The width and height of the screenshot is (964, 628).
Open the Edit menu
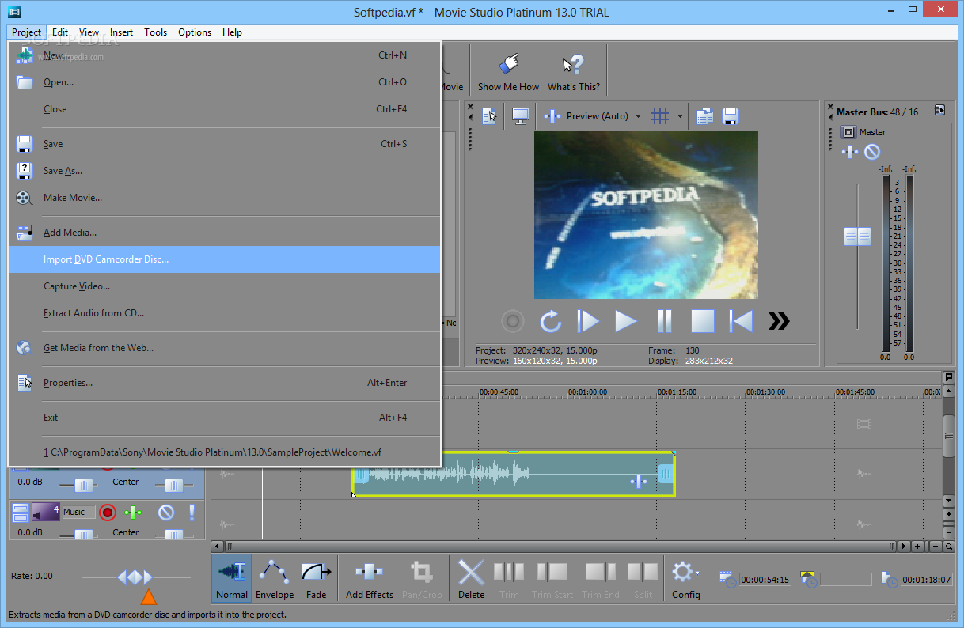point(60,32)
